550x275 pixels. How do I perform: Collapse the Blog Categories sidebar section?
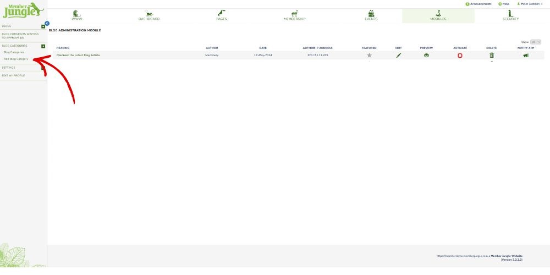tap(43, 46)
